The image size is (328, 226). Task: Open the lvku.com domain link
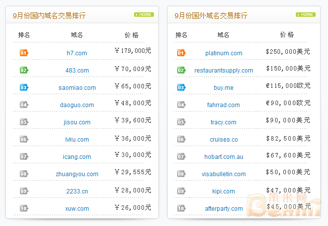[77, 139]
